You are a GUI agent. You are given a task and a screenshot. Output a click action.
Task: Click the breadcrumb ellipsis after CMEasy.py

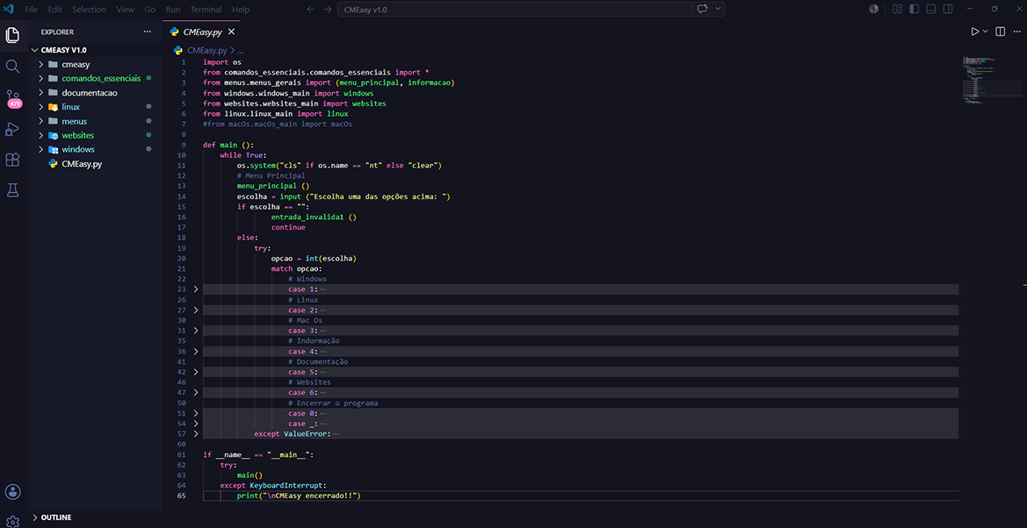pos(241,50)
